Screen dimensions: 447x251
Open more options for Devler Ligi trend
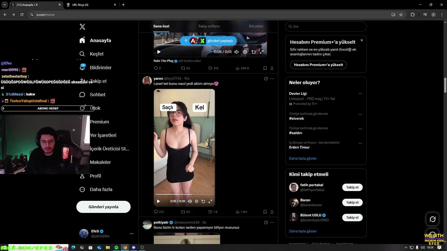click(360, 93)
